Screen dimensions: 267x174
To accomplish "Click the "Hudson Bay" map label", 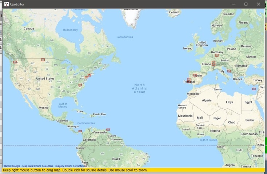I will [70, 30].
